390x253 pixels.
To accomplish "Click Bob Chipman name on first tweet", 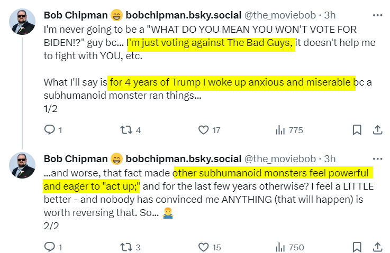I will tap(75, 15).
